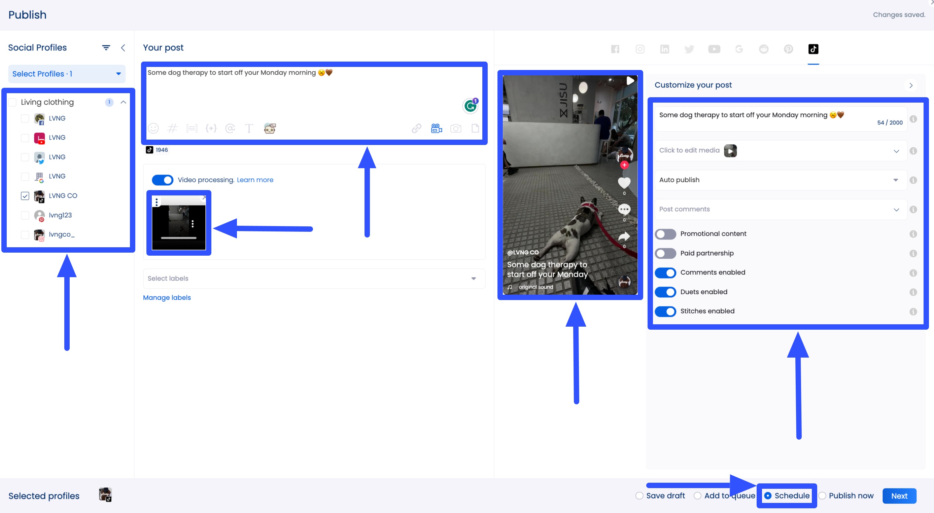The width and height of the screenshot is (934, 513).
Task: Click the video camera upload icon
Action: point(436,128)
